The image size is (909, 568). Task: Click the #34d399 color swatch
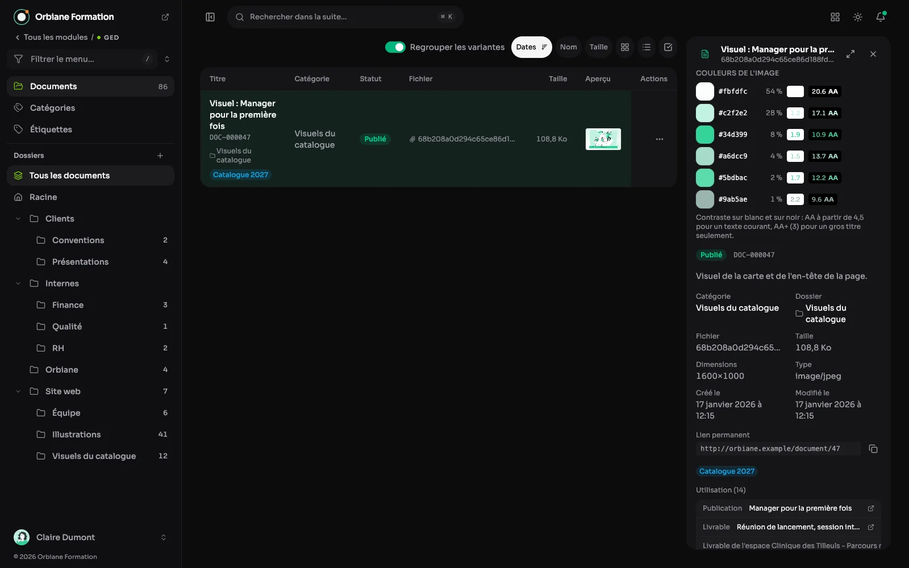pyautogui.click(x=705, y=135)
